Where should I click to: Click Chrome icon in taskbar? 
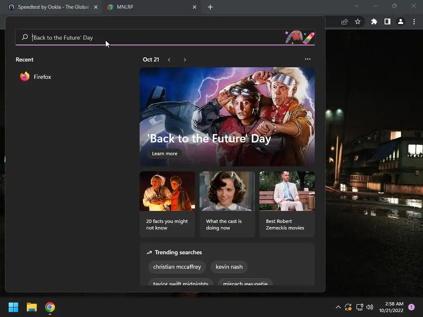[50, 307]
